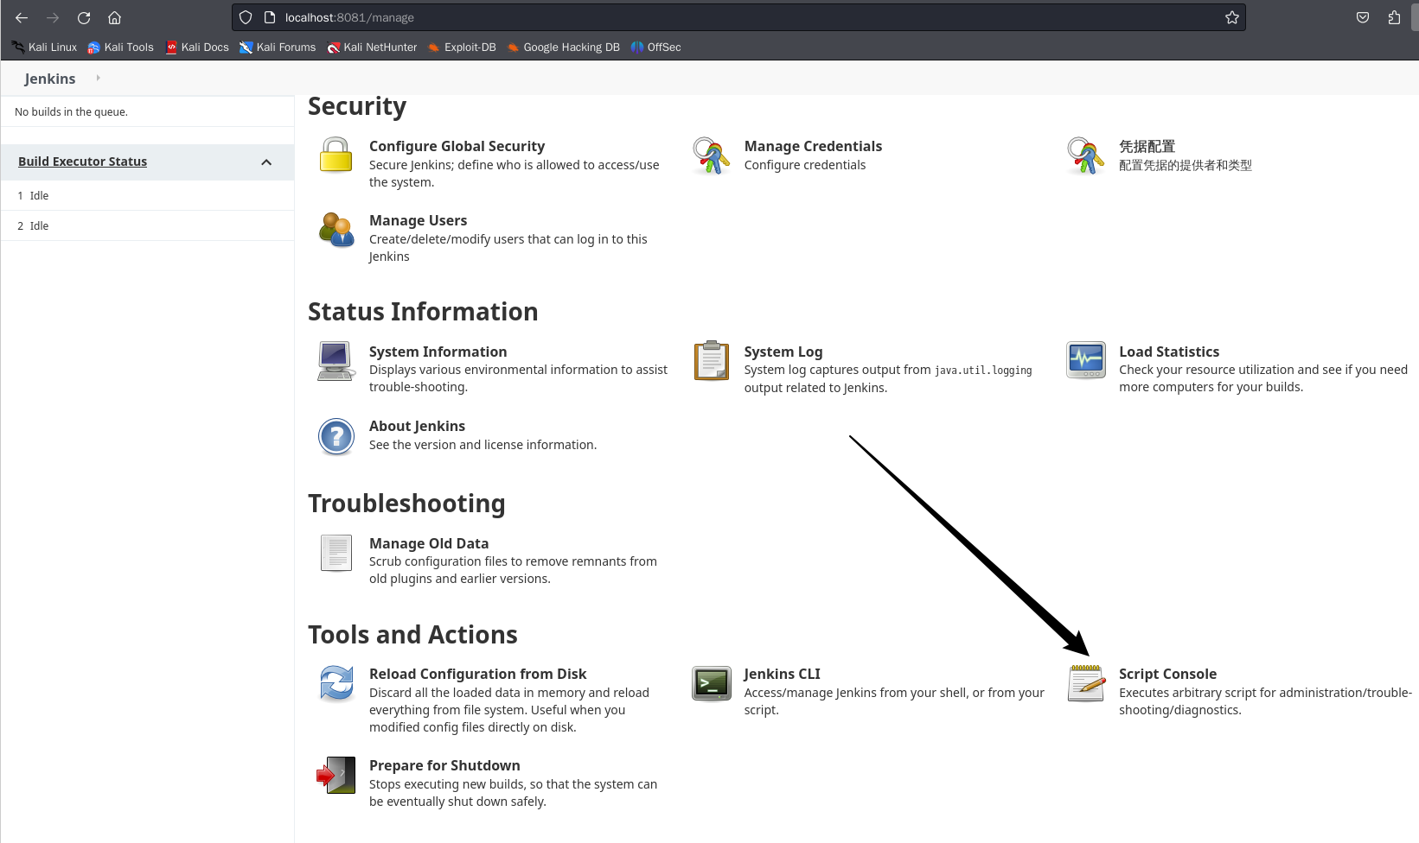Open the Jenkins CLI link
Screen dimensions: 1419x843
coord(782,674)
